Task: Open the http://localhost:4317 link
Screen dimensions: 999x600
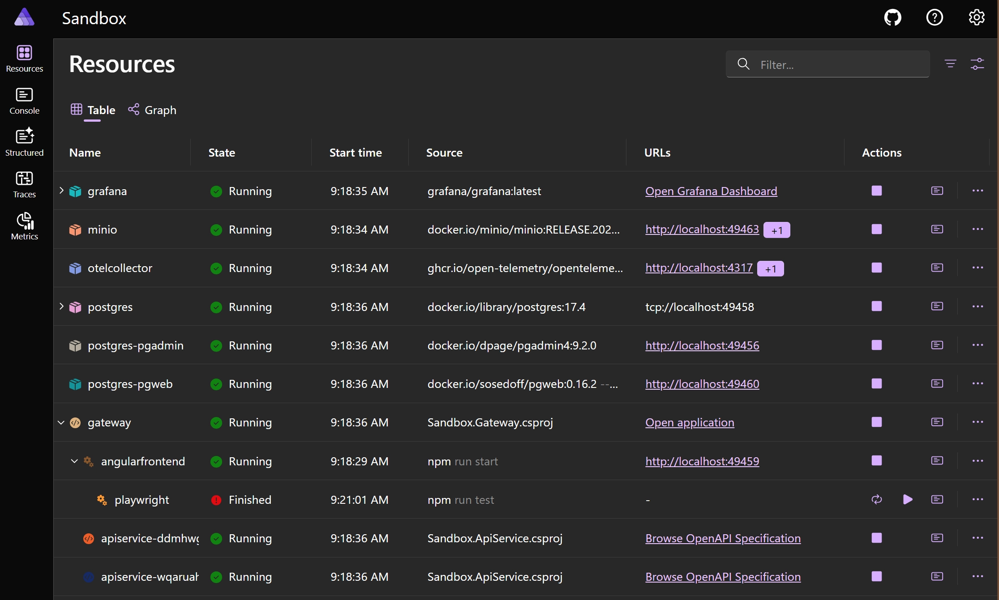Action: [699, 268]
